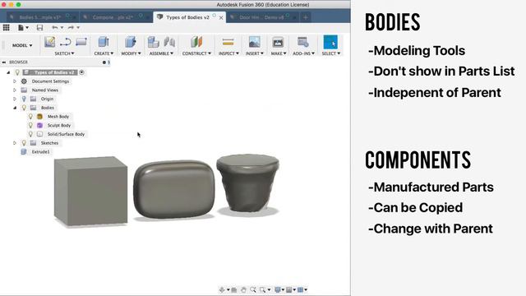
Task: Click the File menu document icon
Action: tap(21, 27)
